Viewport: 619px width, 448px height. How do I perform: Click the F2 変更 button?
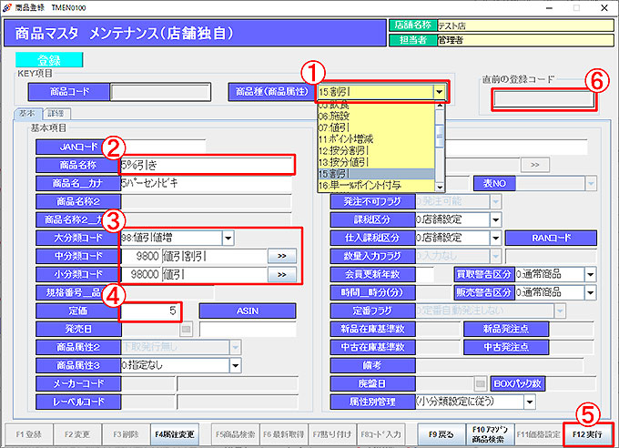(x=77, y=434)
